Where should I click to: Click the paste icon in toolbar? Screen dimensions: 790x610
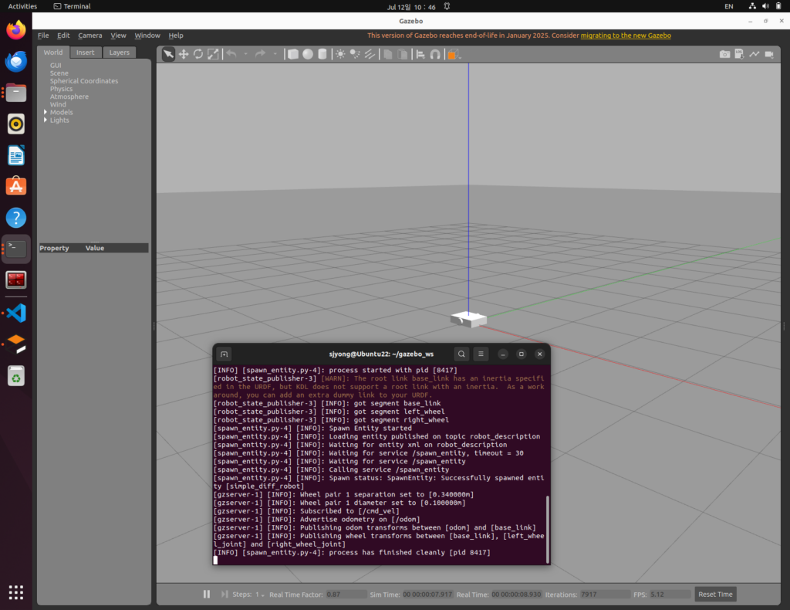pos(403,54)
